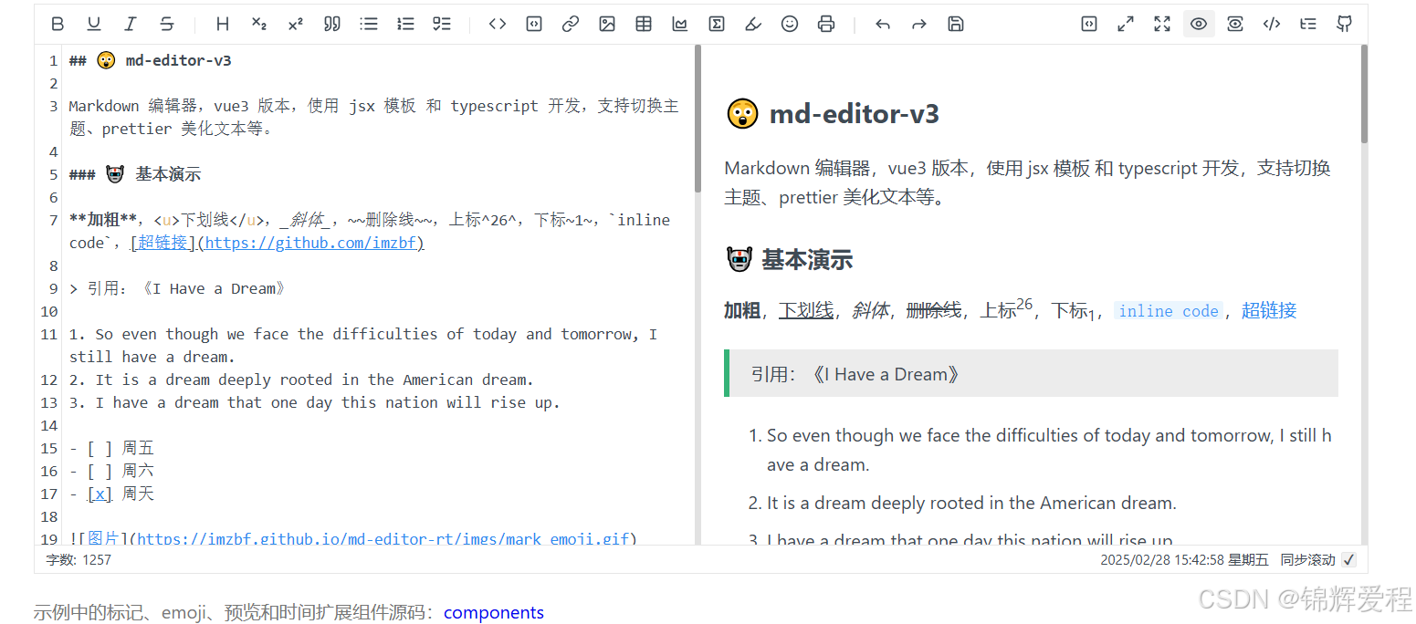This screenshot has width=1416, height=624.
Task: Toggle the catalog outline panel
Action: tap(1308, 25)
